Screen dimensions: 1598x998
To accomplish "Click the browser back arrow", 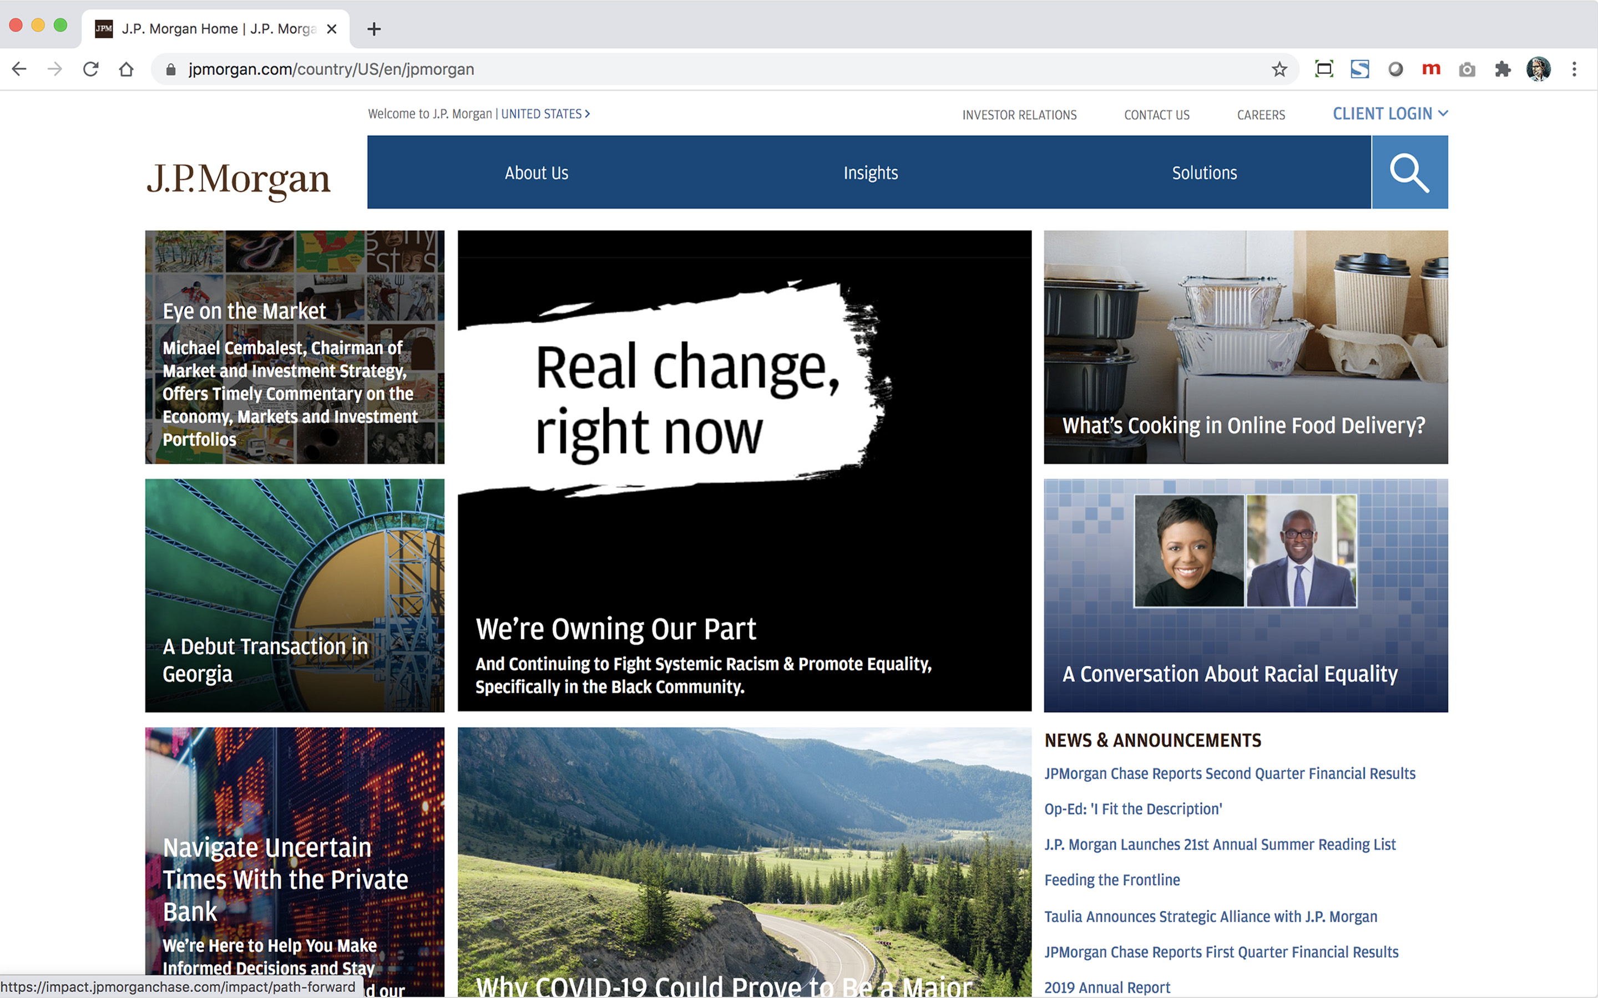I will (x=19, y=69).
